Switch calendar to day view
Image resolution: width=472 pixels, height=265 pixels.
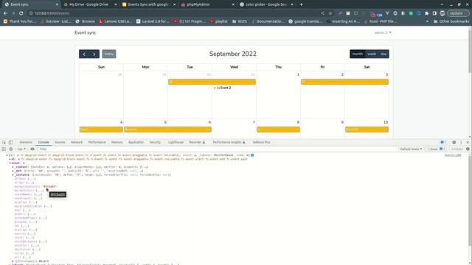pyautogui.click(x=383, y=54)
